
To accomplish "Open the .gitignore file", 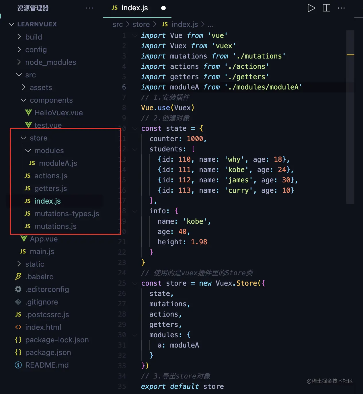I will (42, 302).
